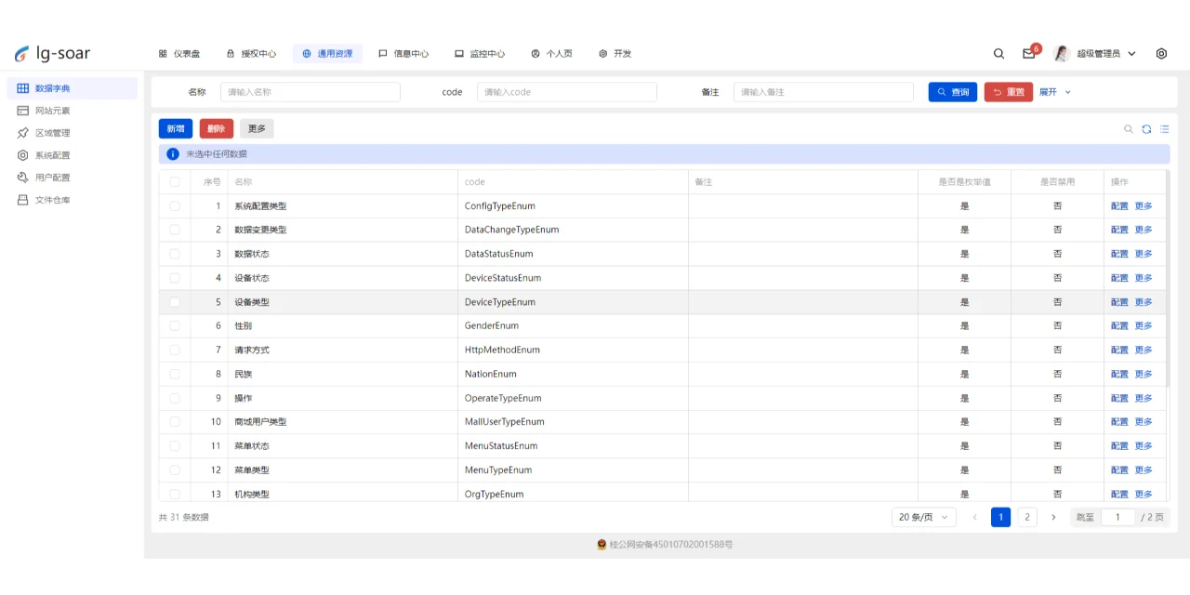The width and height of the screenshot is (1190, 595).
Task: Click the red 重置 reset button
Action: tap(1009, 92)
